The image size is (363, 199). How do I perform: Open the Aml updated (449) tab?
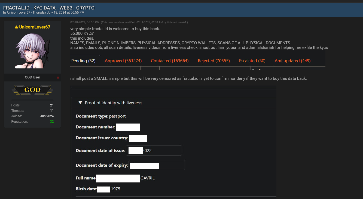292,61
